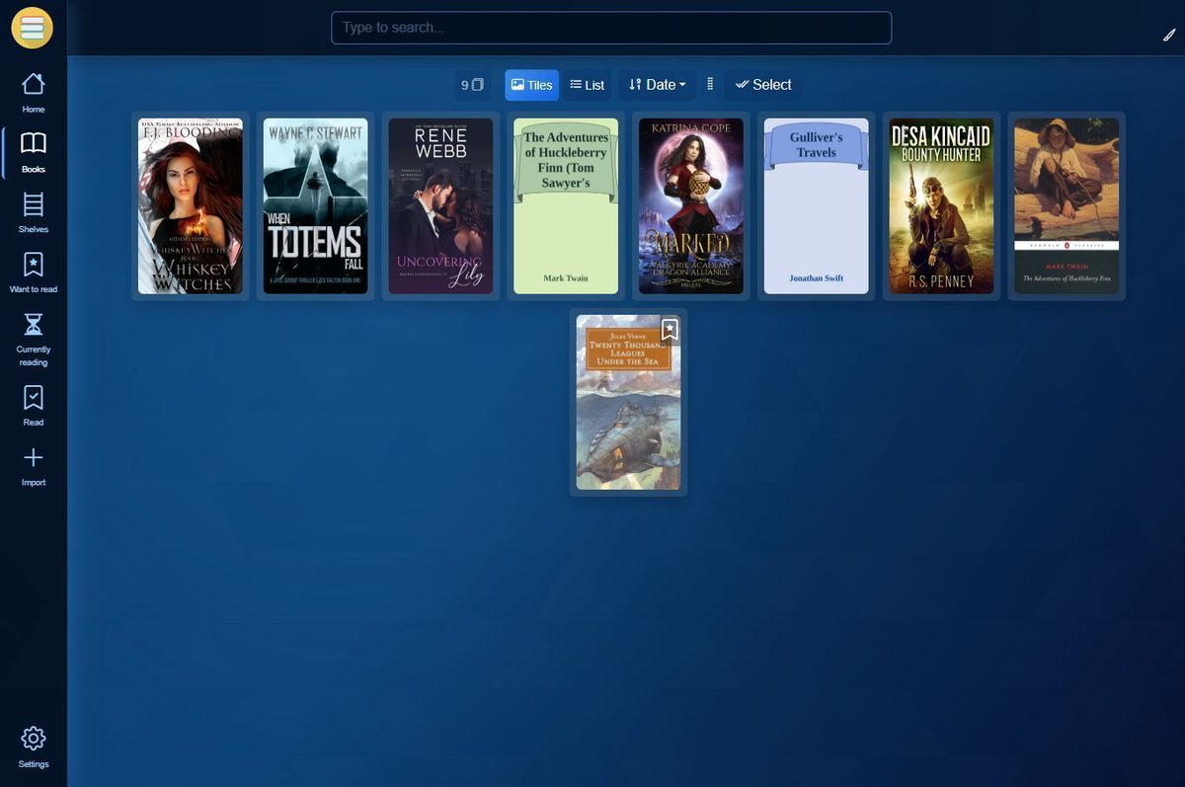Screen dimensions: 1185x787
Task: Open Uncovering Lily book by Rene Webb
Action: (x=440, y=206)
